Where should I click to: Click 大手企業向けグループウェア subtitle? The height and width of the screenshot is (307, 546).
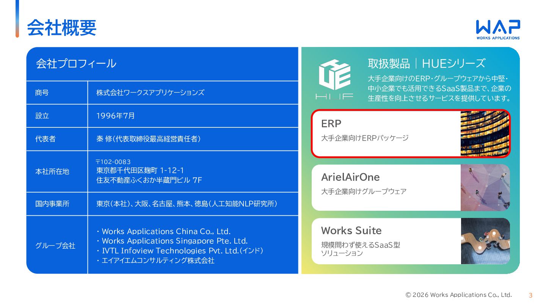(364, 191)
